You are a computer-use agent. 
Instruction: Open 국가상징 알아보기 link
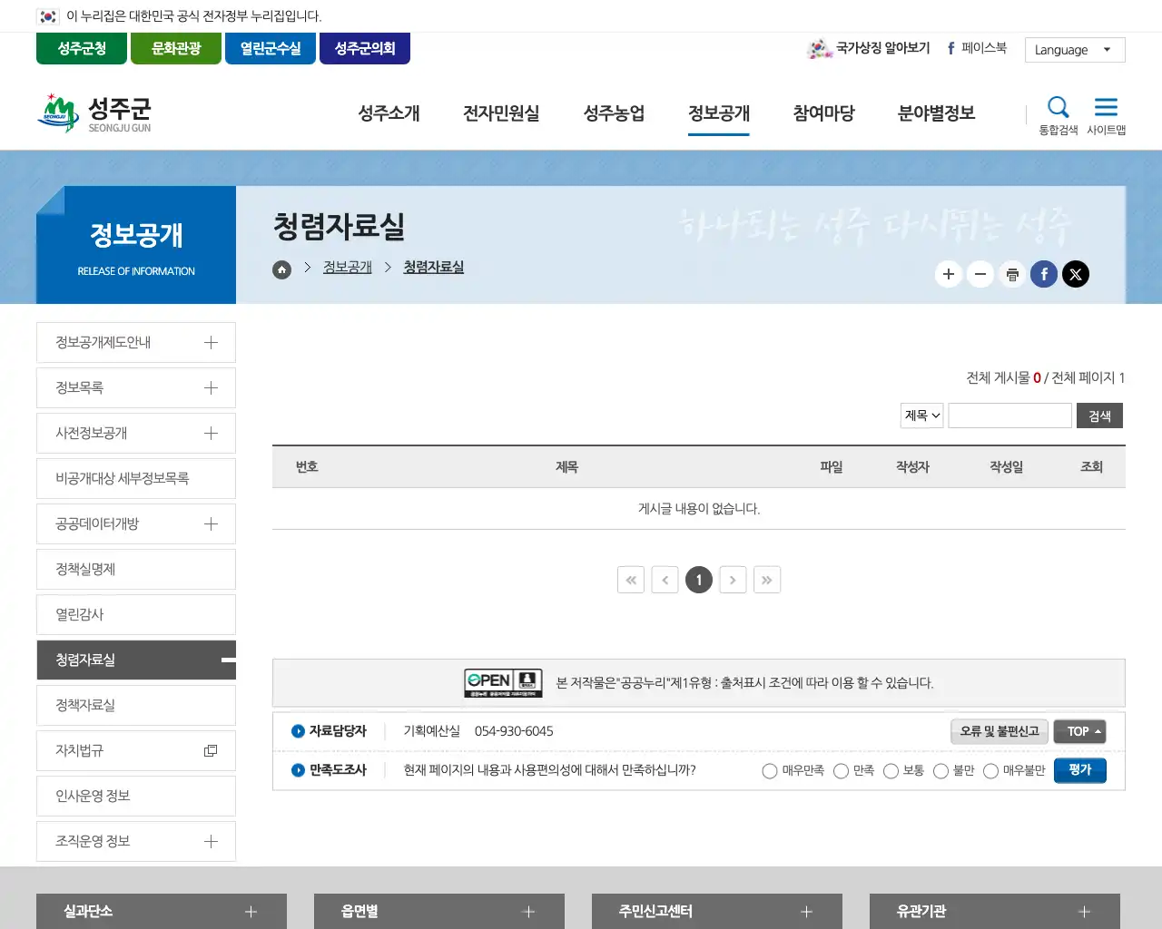point(869,48)
